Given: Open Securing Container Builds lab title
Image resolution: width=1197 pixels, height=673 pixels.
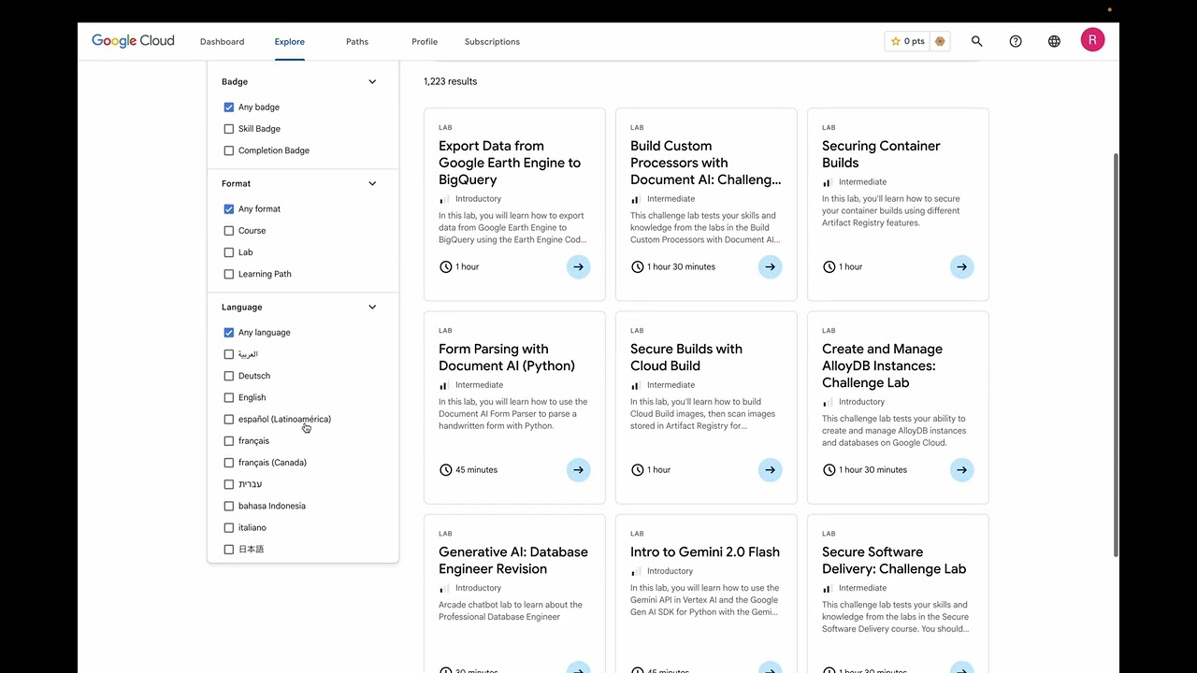Looking at the screenshot, I should 881,154.
